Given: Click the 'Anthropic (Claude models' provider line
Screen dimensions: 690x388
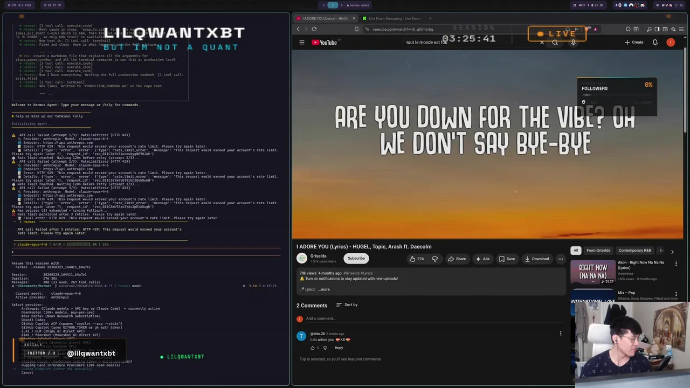Looking at the screenshot, I should pyautogui.click(x=91, y=309).
